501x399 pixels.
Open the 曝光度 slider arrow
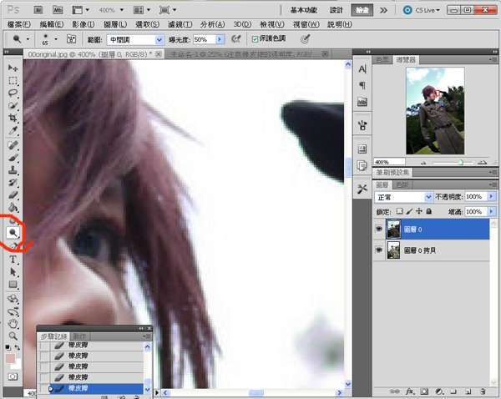tap(220, 39)
